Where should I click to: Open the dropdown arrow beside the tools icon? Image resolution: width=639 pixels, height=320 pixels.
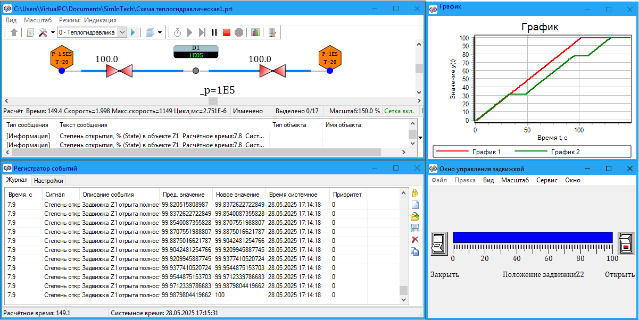53,32
